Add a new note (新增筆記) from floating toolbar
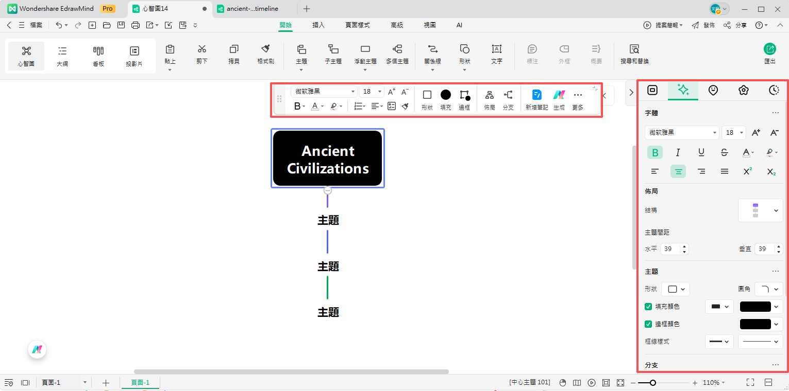789x391 pixels. tap(536, 99)
